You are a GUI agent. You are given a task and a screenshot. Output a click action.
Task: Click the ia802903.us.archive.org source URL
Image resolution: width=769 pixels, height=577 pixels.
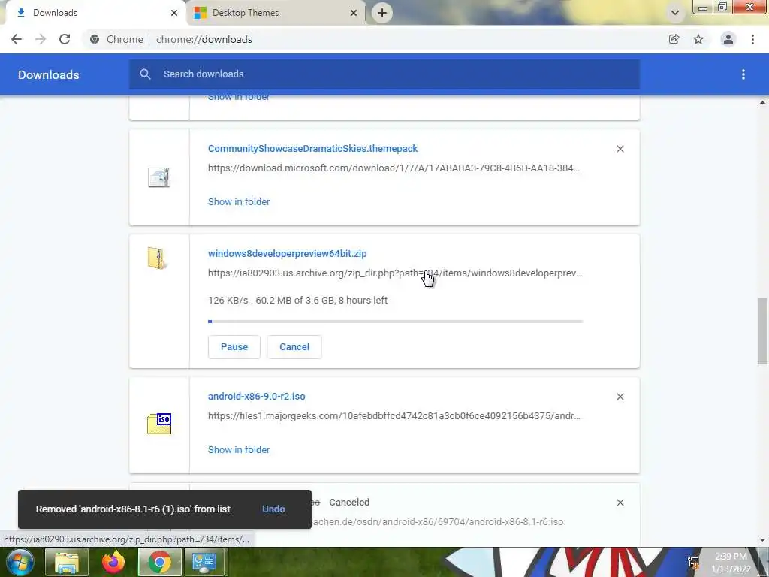pyautogui.click(x=395, y=273)
